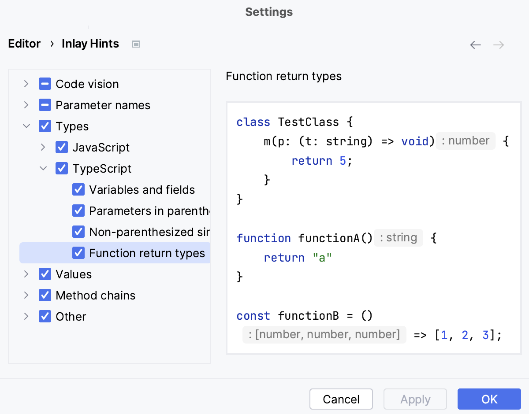Collapse the Types tree node

[26, 126]
